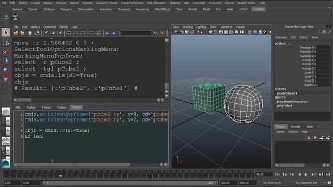Open No Anim Layer dropdown
The height and width of the screenshot is (187, 333).
point(273,183)
